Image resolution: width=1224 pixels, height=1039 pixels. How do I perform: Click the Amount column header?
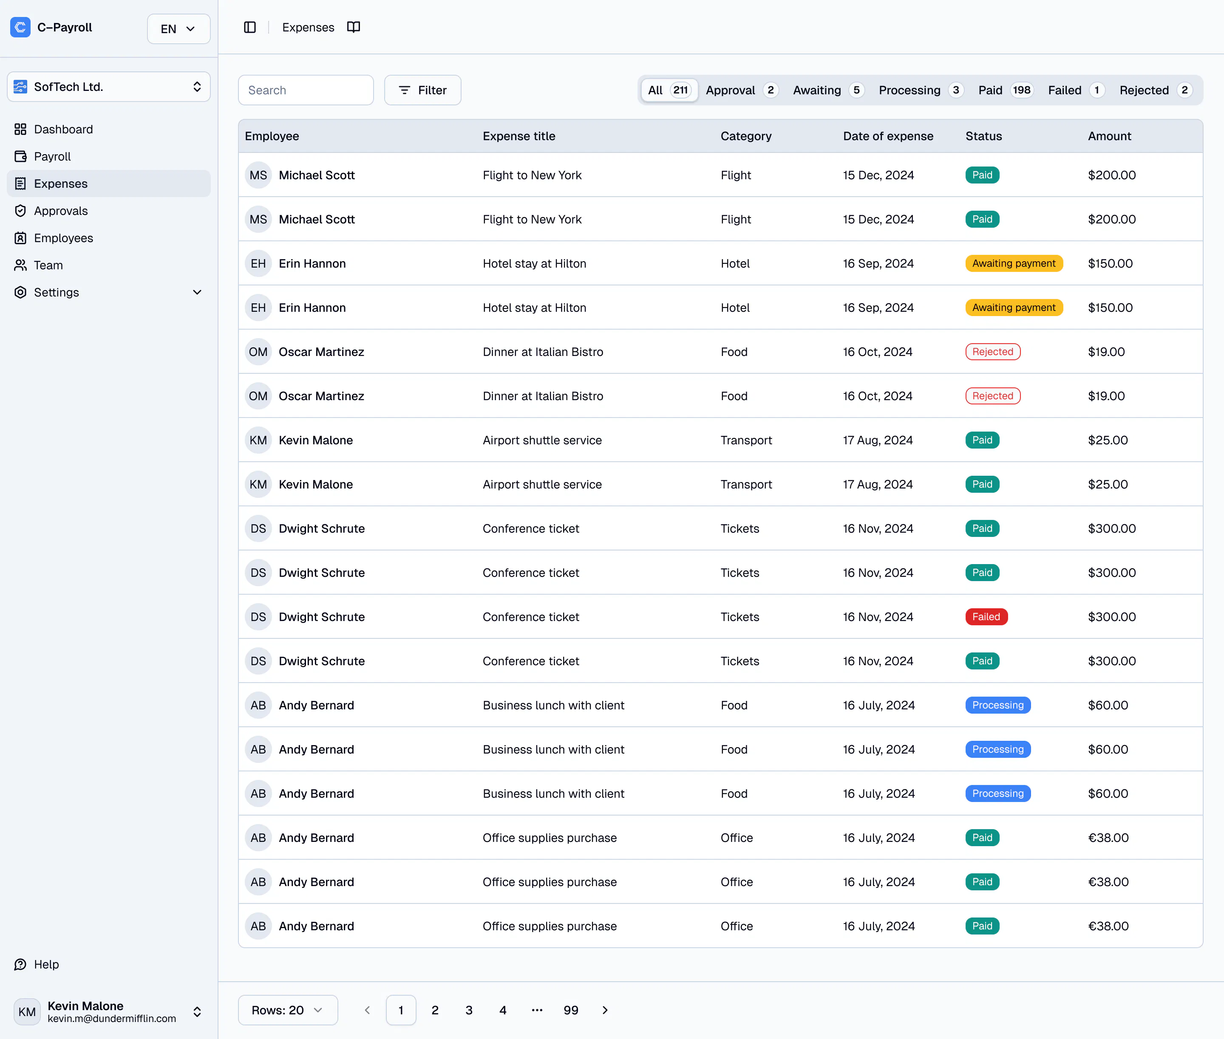pos(1109,136)
